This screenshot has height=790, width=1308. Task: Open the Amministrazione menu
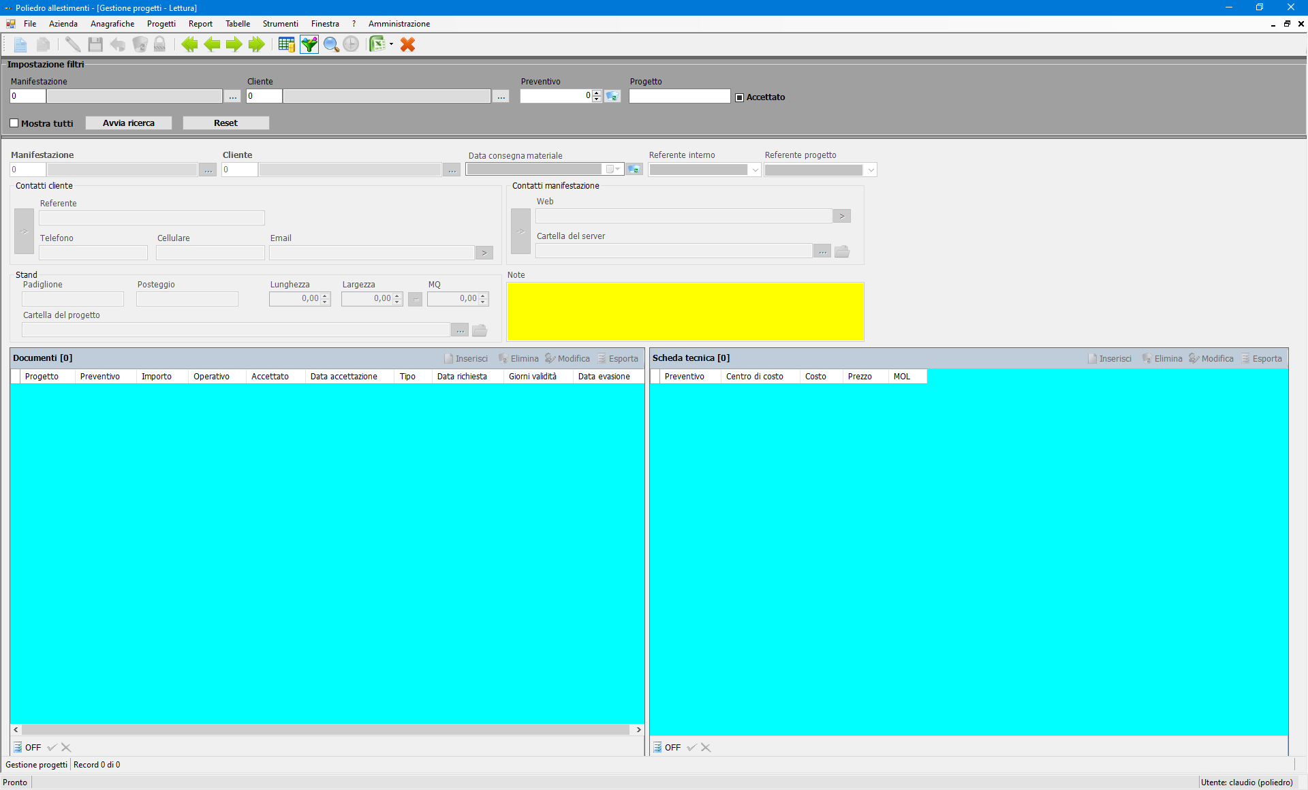[399, 24]
